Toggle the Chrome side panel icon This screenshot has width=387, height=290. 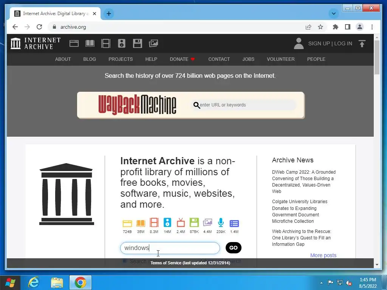tap(348, 27)
